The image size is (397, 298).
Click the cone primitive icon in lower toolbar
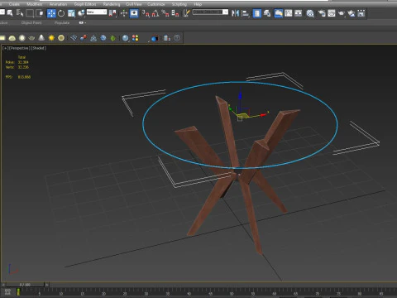tap(41, 38)
